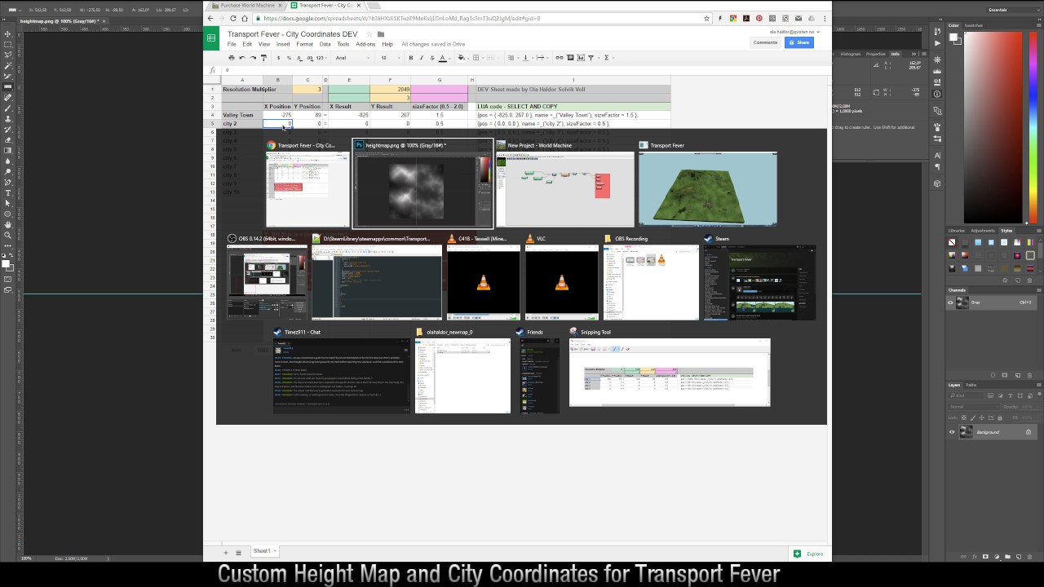This screenshot has height=587, width=1044.
Task: Open the Add-ons menu in Sheets
Action: [x=365, y=44]
